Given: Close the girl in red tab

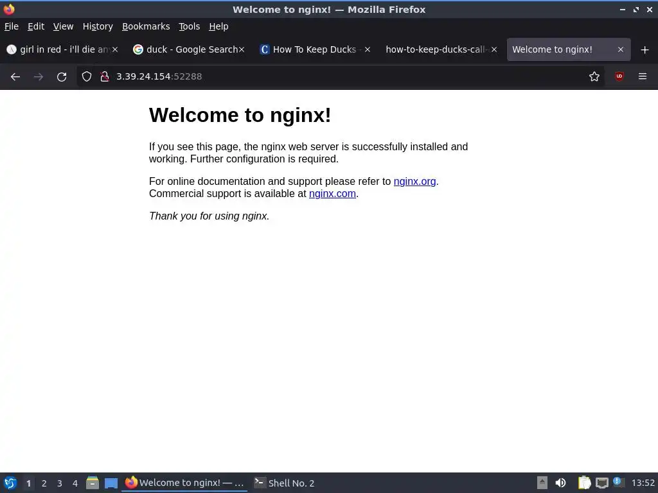Looking at the screenshot, I should point(115,49).
